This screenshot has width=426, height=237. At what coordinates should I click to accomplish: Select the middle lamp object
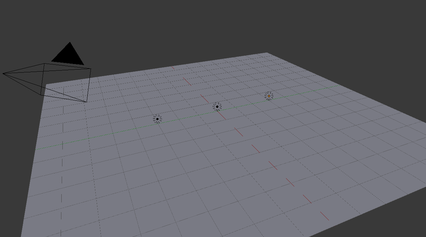217,107
